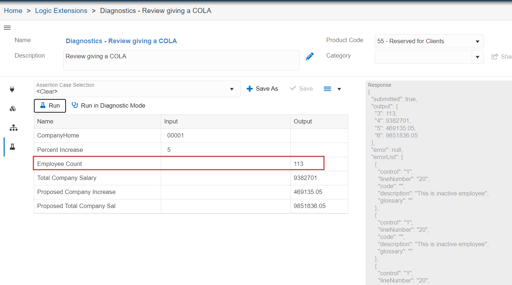Select the hierarchy icon in the sidebar
The height and width of the screenshot is (285, 512).
(13, 128)
